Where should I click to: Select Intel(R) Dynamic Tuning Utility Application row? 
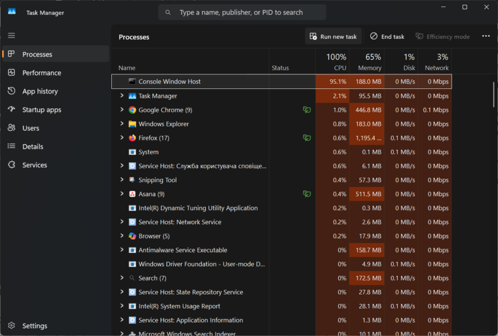click(281, 208)
